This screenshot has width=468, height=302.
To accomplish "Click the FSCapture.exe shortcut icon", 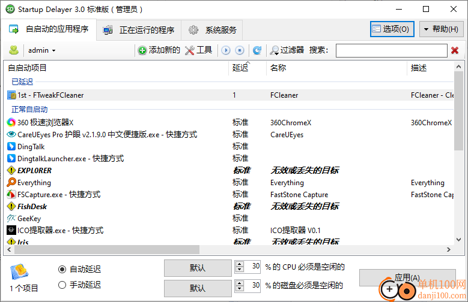I will coord(11,194).
